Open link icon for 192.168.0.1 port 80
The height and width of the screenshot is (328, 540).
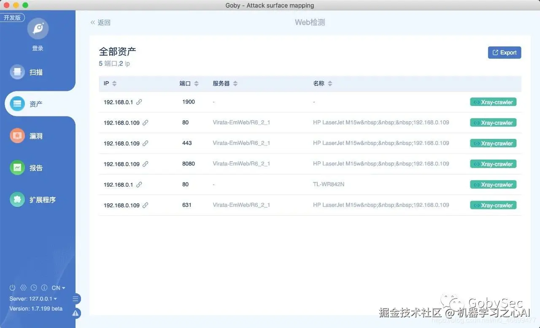tap(139, 184)
